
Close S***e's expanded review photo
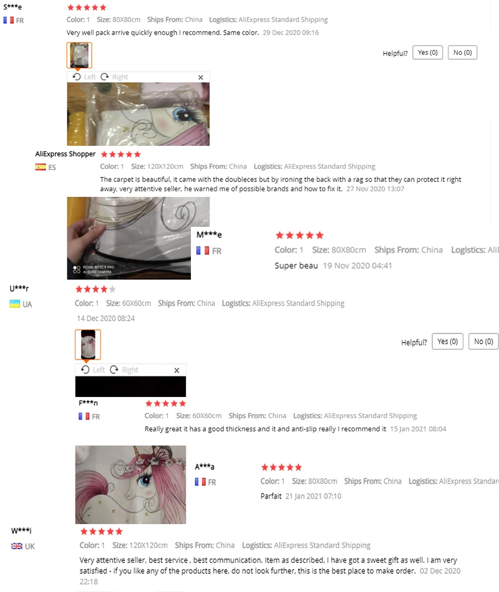[x=201, y=77]
